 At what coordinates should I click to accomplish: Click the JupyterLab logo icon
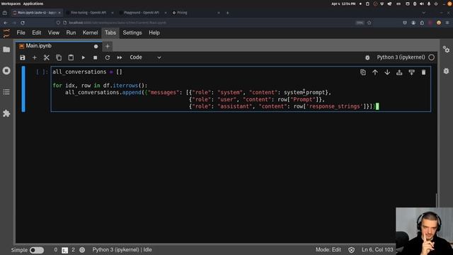point(6,33)
